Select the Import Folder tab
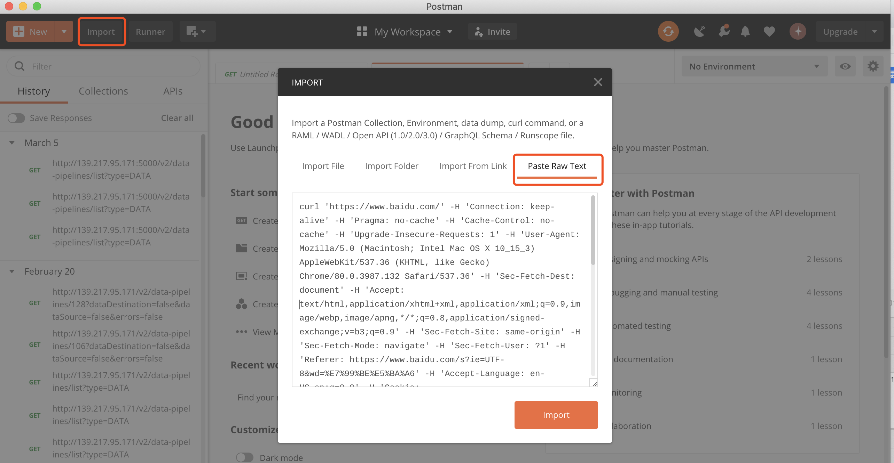Viewport: 894px width, 463px height. tap(392, 166)
